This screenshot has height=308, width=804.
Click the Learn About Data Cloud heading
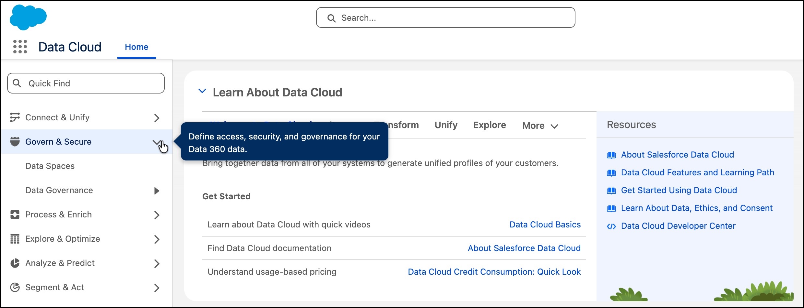point(277,93)
